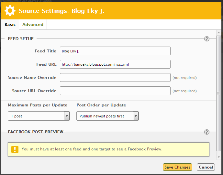
Task: Click the 'Feed URL' label
Action: pyautogui.click(x=46, y=64)
